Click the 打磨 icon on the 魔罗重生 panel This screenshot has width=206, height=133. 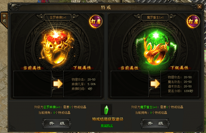tap(193, 21)
